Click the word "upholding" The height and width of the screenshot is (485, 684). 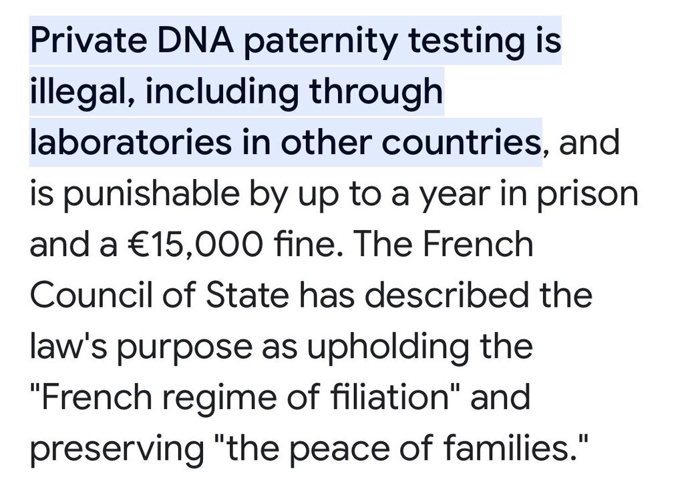pos(388,347)
